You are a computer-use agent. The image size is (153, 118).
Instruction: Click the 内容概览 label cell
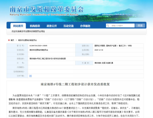pos(17,67)
